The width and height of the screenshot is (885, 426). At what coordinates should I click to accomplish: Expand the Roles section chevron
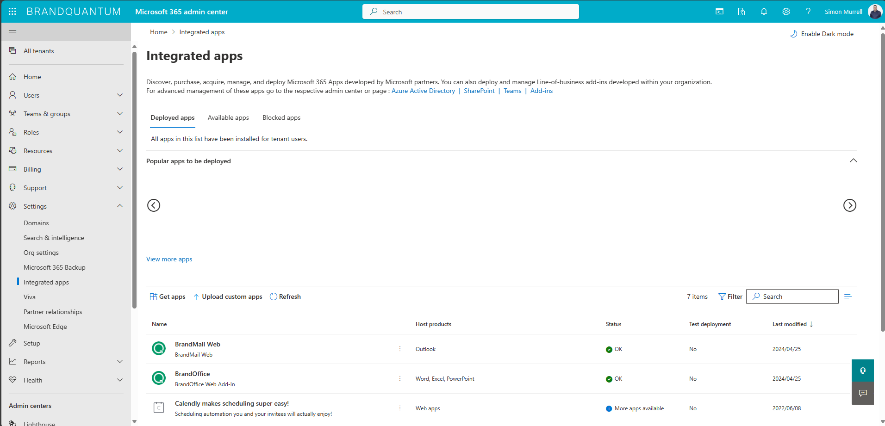(x=120, y=132)
